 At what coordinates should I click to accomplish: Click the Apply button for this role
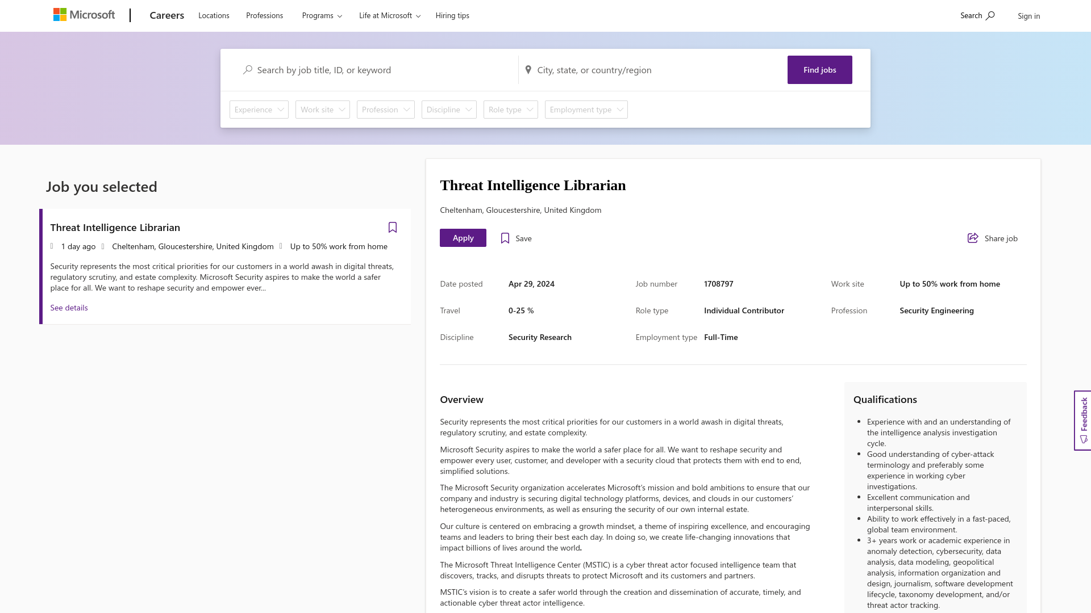point(463,237)
